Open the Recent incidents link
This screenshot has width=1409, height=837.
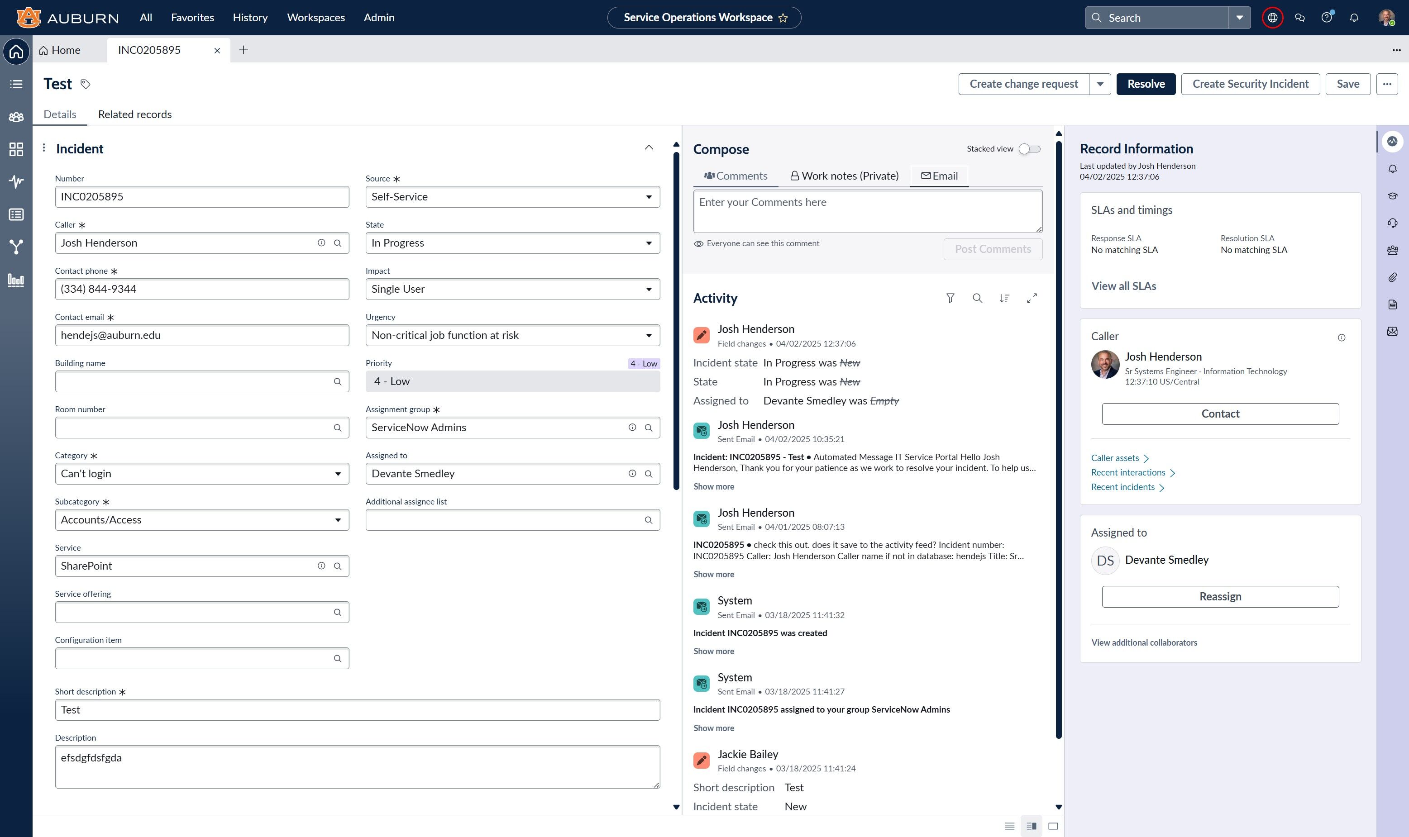point(1122,487)
